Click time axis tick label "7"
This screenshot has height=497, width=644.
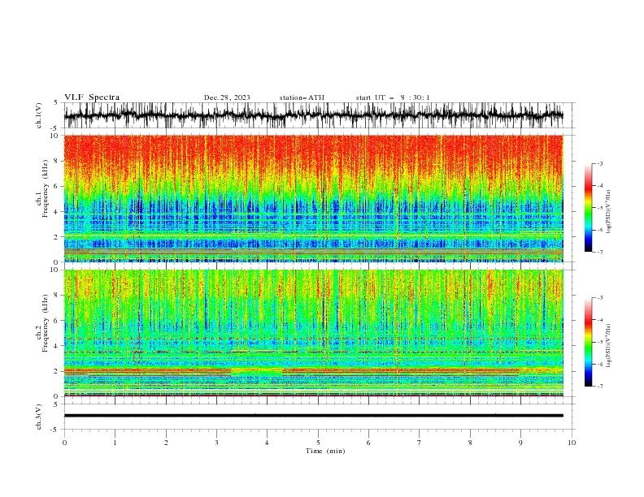[420, 443]
